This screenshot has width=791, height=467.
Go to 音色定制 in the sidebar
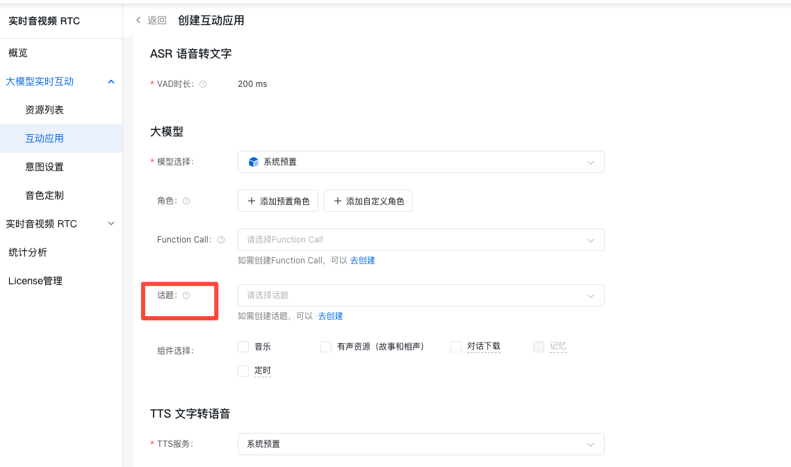pos(44,195)
